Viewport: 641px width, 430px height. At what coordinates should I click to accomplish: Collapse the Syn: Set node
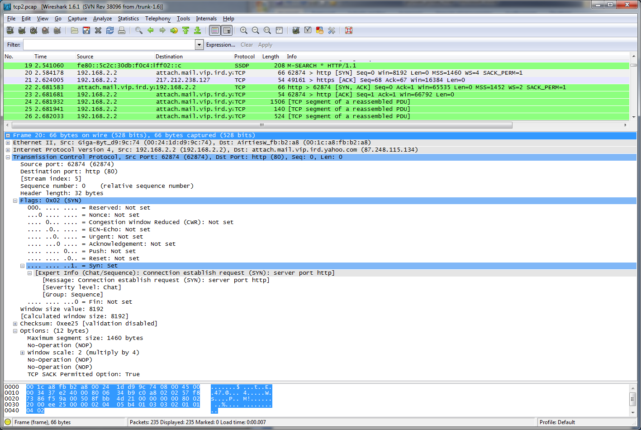pyautogui.click(x=23, y=266)
